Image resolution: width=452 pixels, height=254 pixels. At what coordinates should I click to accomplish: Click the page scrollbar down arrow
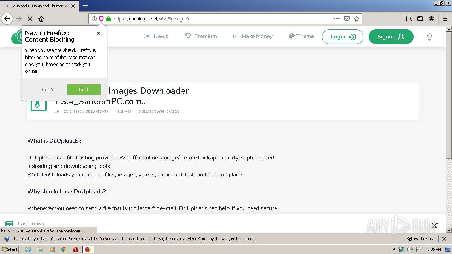point(449,230)
